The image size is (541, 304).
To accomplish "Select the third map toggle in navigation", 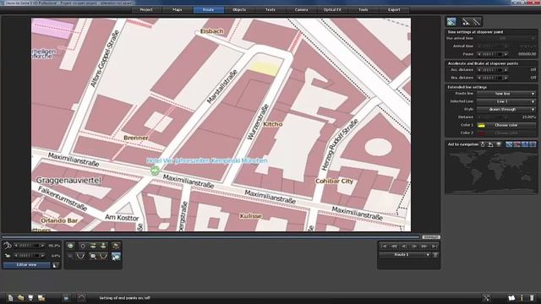I will (525, 144).
